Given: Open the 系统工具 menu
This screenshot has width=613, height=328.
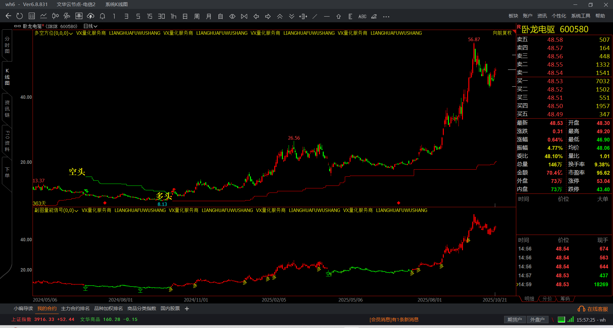Looking at the screenshot, I should [581, 16].
